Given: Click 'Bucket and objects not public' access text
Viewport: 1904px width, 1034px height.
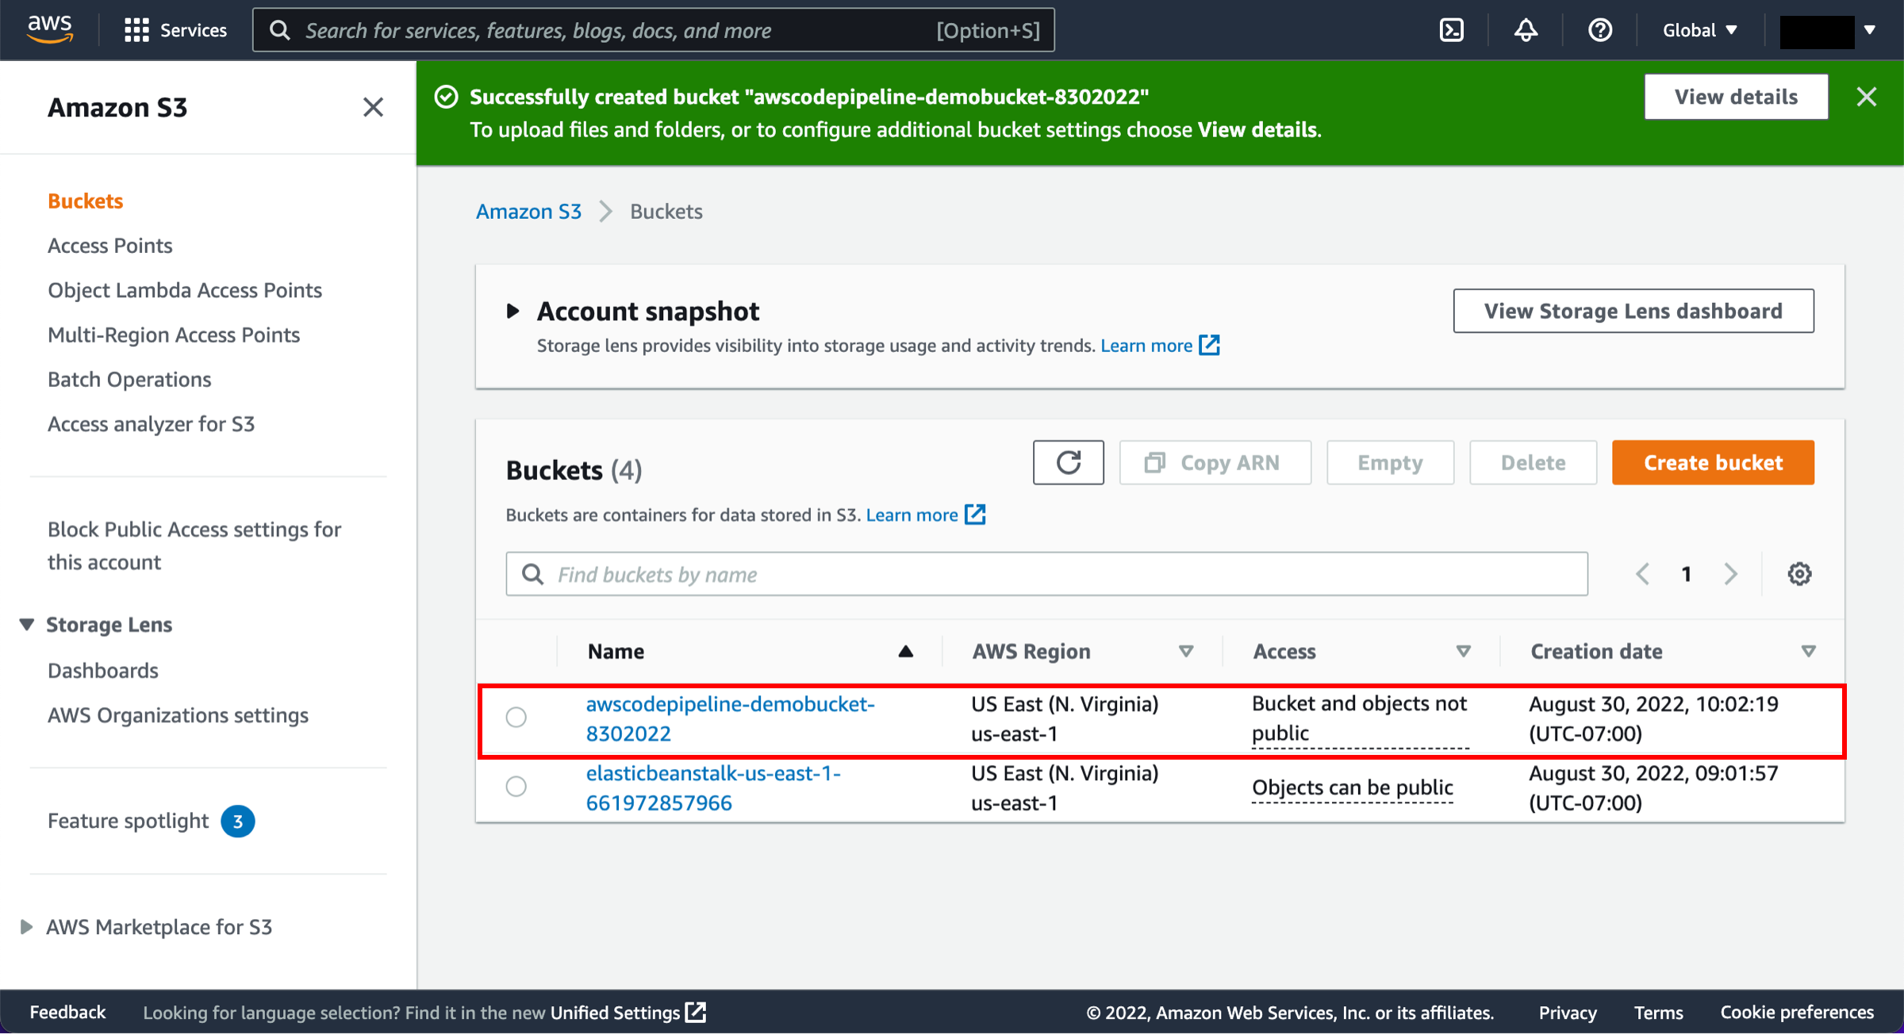Looking at the screenshot, I should tap(1360, 718).
